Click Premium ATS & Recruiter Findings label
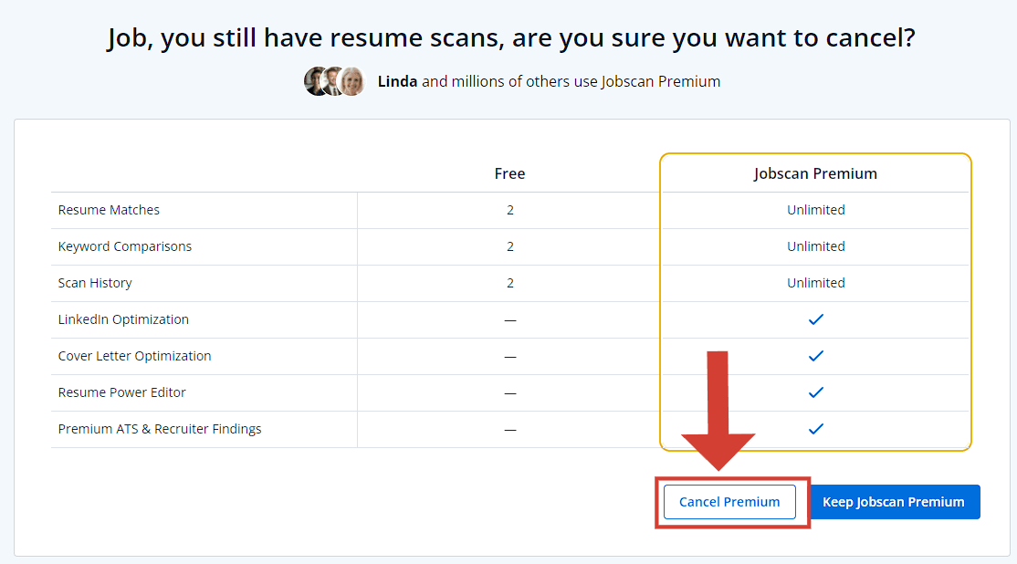1017x564 pixels. [x=160, y=429]
